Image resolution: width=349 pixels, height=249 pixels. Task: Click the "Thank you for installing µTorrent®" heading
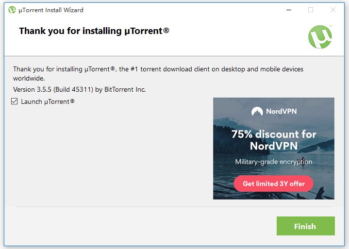(x=94, y=31)
